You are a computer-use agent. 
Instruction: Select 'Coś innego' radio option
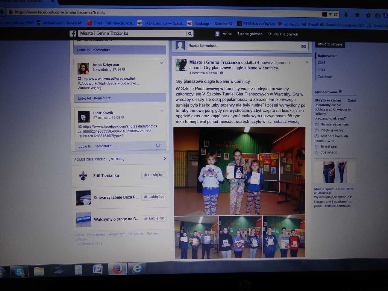click(316, 153)
